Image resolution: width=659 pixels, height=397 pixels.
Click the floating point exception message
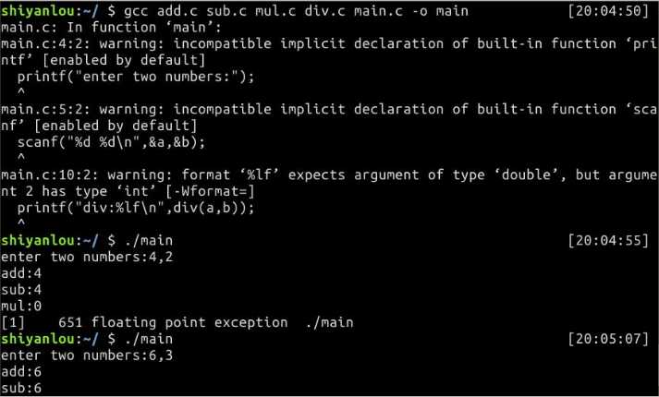[x=177, y=322]
